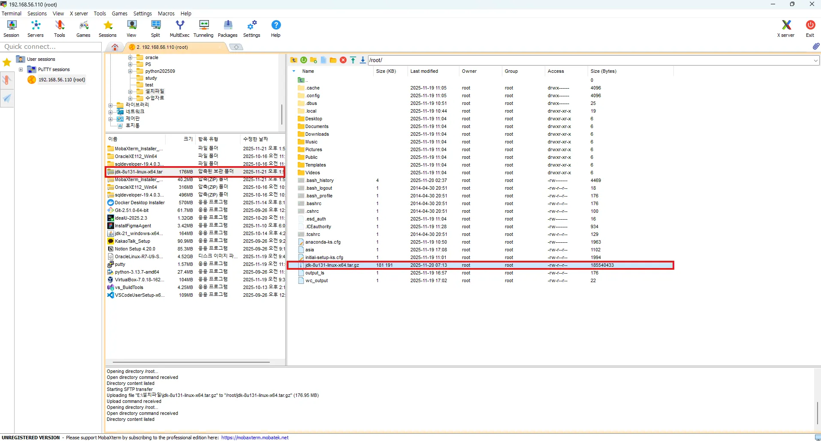Image resolution: width=821 pixels, height=441 pixels.
Task: Create a new remote file with the blue page icon
Action: tap(323, 60)
